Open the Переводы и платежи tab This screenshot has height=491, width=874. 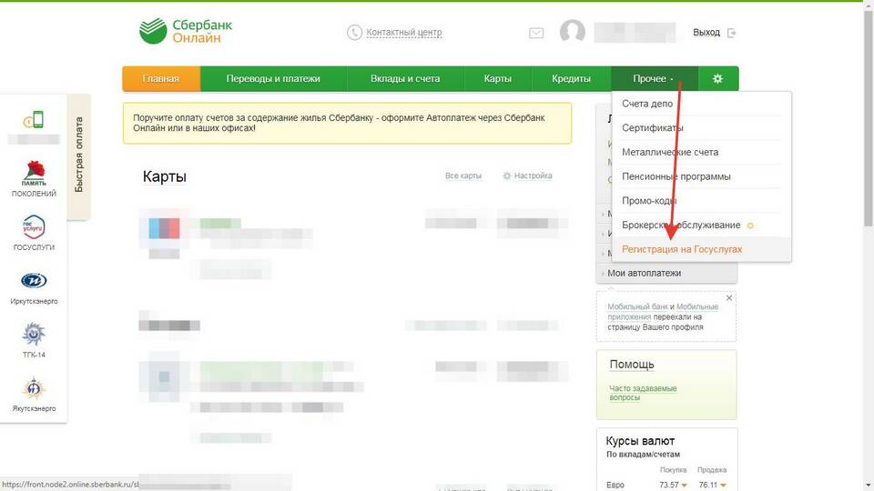click(x=273, y=79)
